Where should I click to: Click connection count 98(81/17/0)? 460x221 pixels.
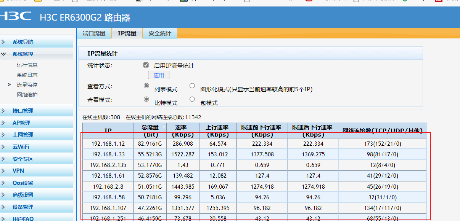point(383,154)
